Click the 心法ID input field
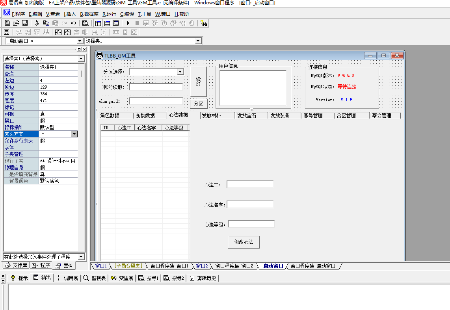Screen dimensions: 450x310 250,184
